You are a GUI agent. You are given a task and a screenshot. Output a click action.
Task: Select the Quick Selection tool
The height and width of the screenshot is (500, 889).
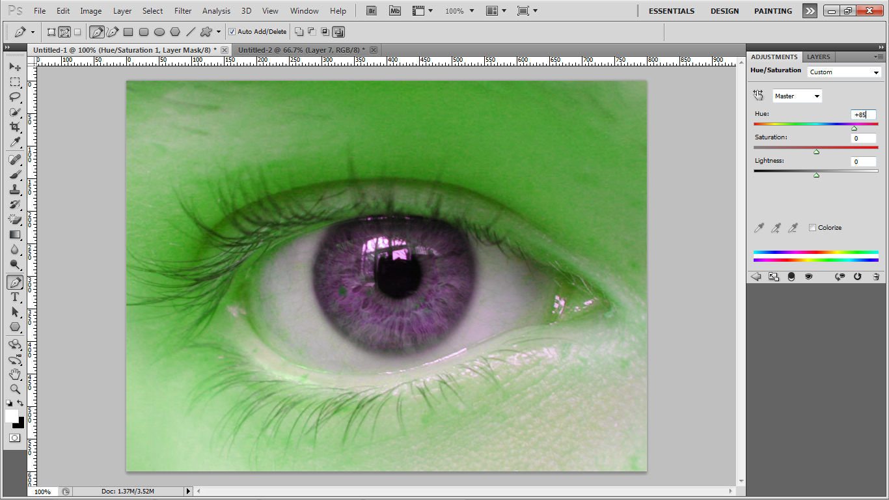(x=15, y=112)
